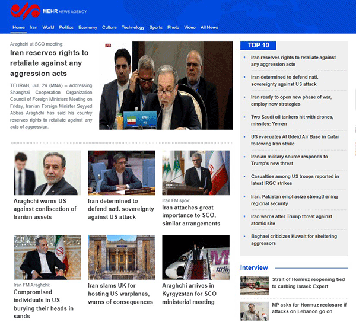Image resolution: width=356 pixels, height=322 pixels.
Task: Go to the Sports section
Action: click(155, 28)
